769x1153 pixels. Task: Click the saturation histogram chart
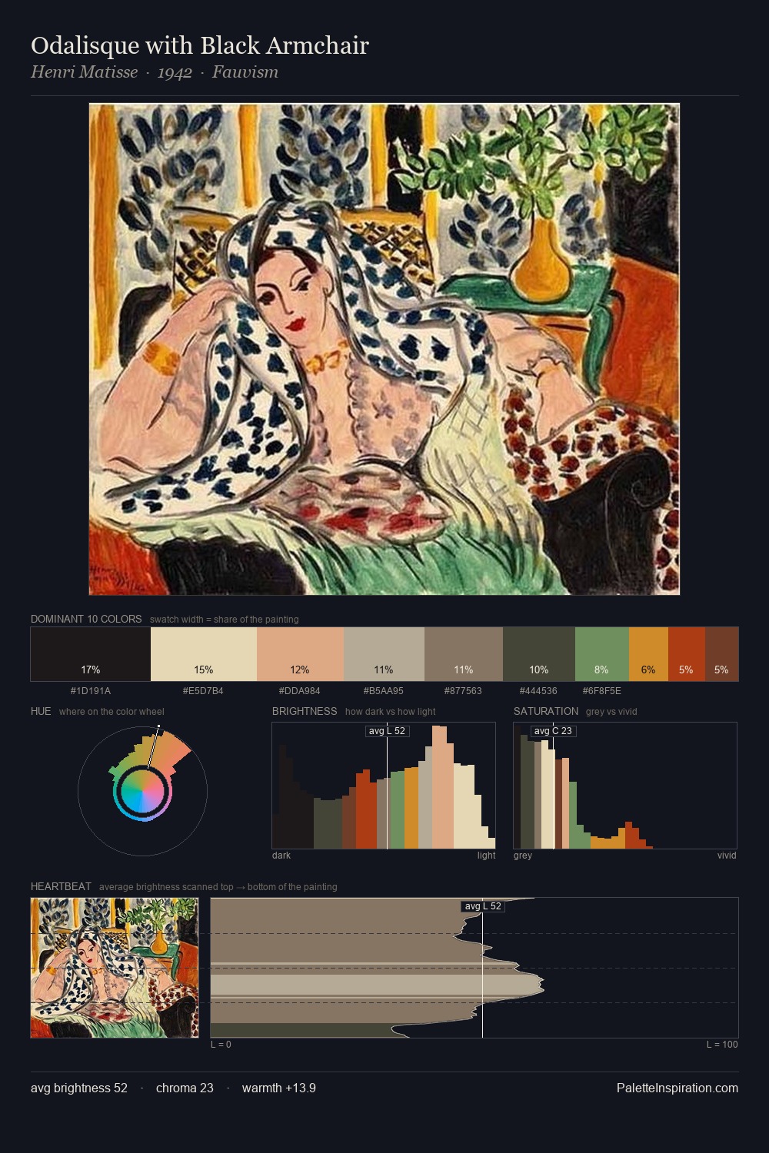(625, 786)
